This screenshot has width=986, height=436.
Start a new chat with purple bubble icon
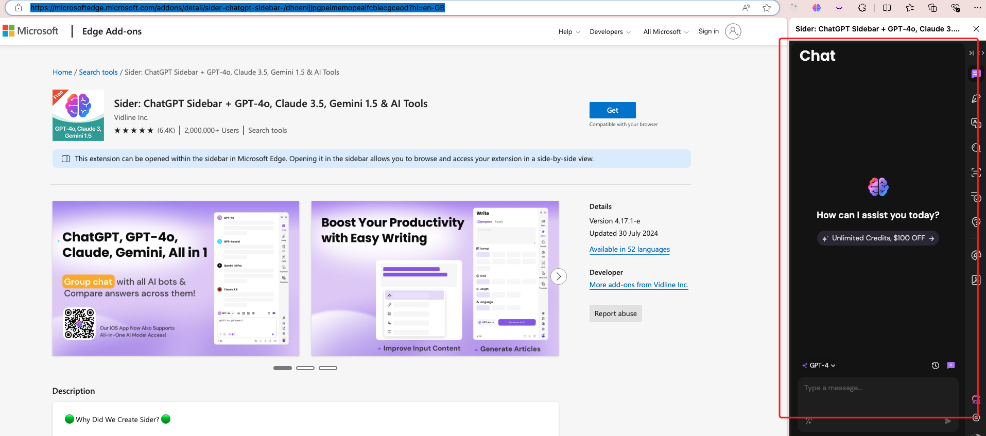click(x=951, y=365)
